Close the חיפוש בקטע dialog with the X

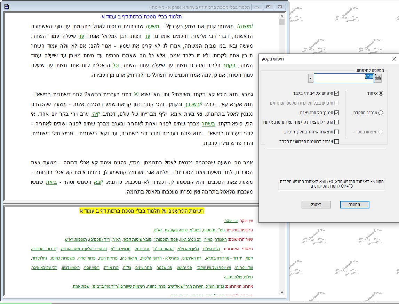click(394, 59)
